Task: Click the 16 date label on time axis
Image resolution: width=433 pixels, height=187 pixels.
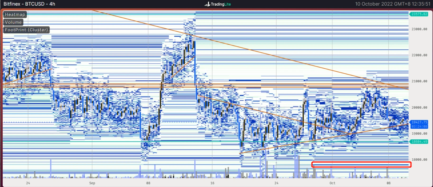Action: coord(212,183)
